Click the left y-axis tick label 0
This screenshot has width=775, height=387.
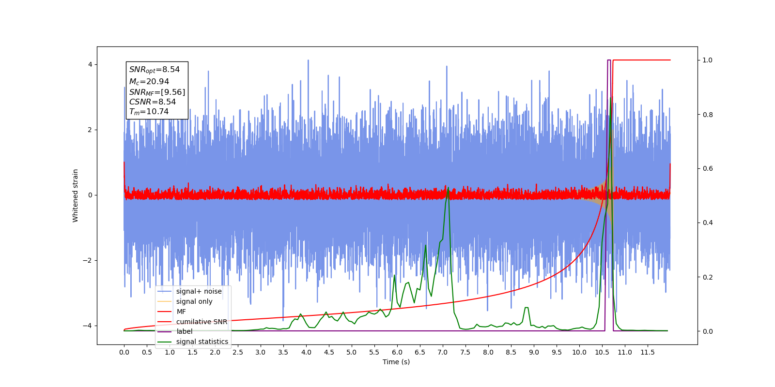90,195
